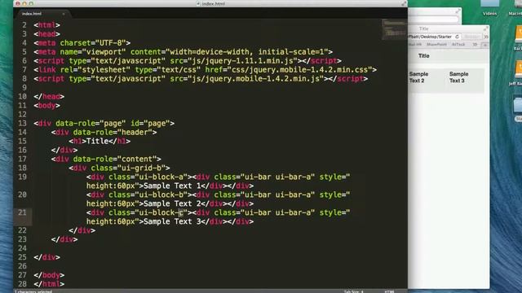Expand bookmarks bar overflow chevrons
The width and height of the screenshot is (522, 293).
coord(475,45)
